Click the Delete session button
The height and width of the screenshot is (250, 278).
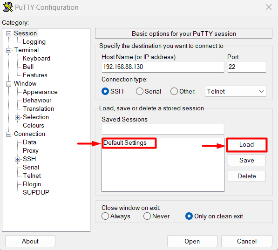tap(247, 176)
